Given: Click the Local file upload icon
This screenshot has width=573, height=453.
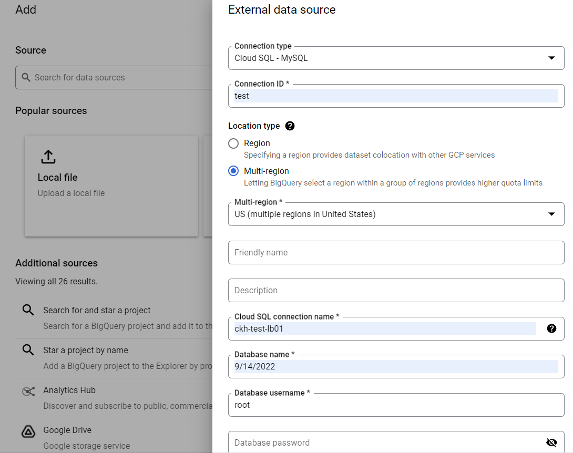Looking at the screenshot, I should [48, 157].
